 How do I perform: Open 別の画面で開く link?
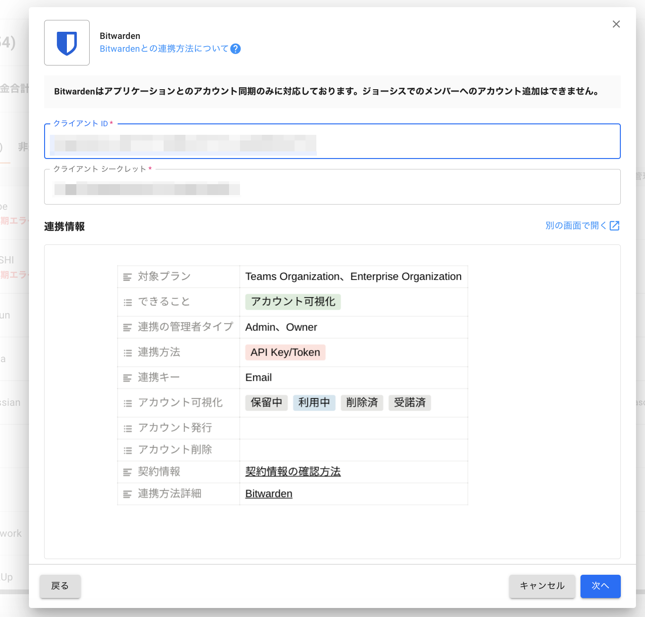click(x=576, y=226)
